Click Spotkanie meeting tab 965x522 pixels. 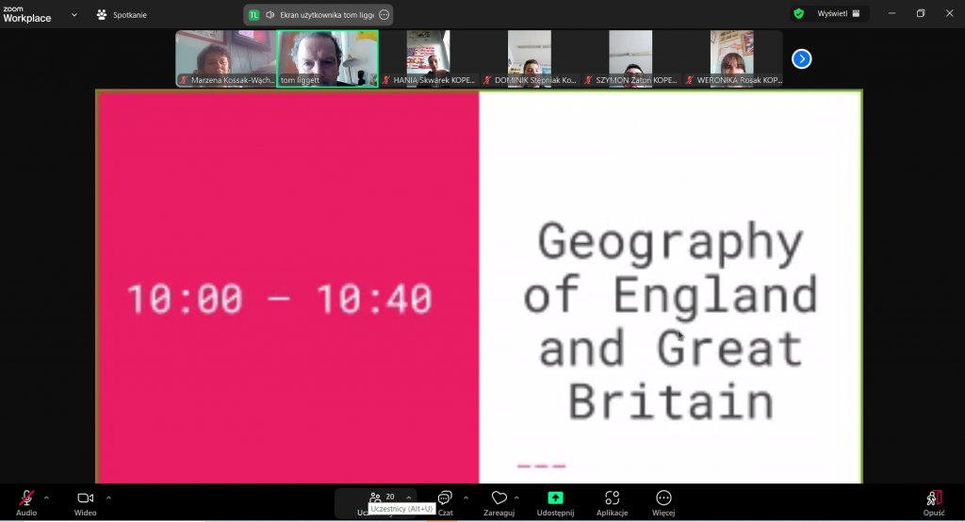click(122, 15)
